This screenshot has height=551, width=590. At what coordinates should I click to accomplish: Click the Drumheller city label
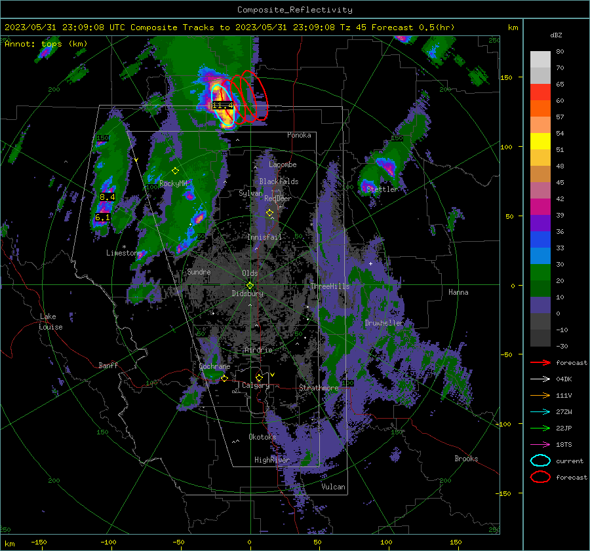tap(384, 323)
